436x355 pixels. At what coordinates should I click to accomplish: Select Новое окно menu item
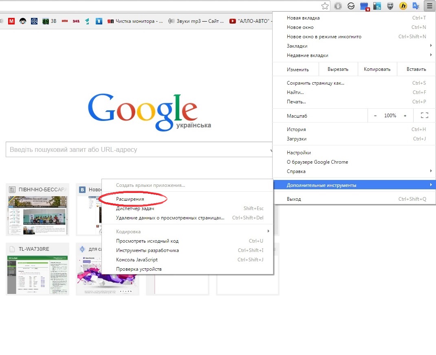(354, 27)
